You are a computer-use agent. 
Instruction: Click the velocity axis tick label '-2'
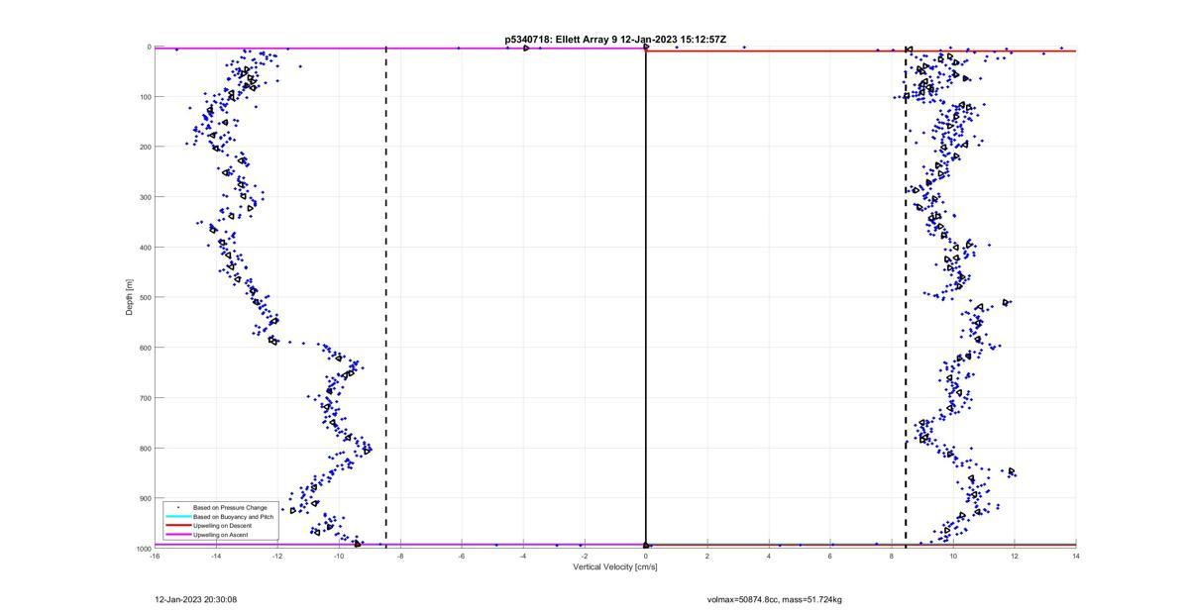coord(585,557)
